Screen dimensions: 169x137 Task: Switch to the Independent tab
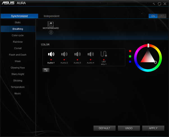coord(51,16)
